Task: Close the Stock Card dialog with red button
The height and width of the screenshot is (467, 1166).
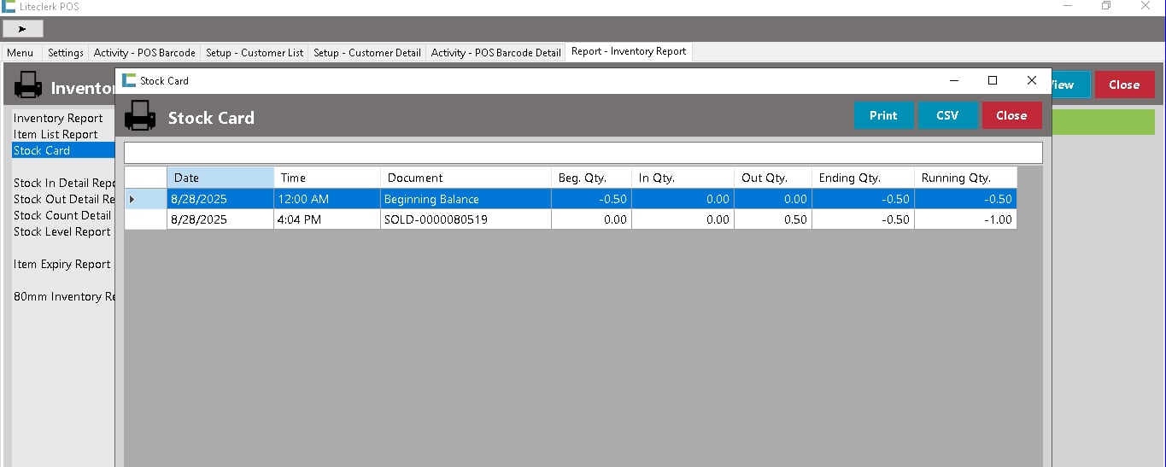Action: (x=1011, y=115)
